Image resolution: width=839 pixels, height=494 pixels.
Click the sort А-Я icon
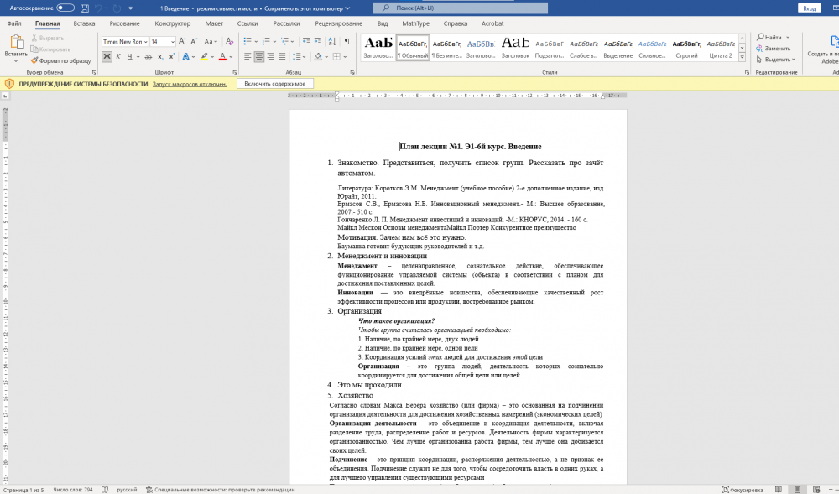pos(331,41)
